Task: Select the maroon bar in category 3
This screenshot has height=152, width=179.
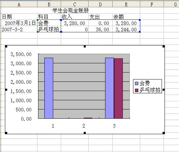Action: click(118, 88)
